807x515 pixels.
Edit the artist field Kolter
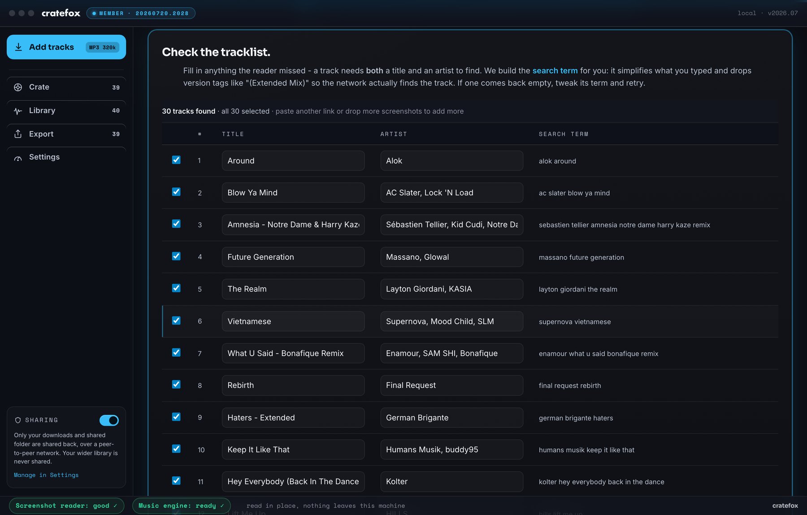[452, 481]
